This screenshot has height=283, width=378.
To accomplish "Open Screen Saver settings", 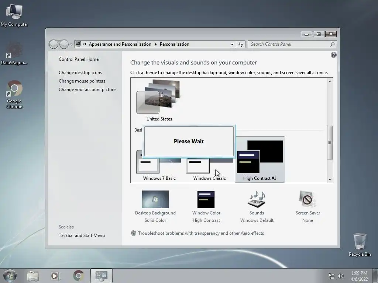I will (307, 206).
